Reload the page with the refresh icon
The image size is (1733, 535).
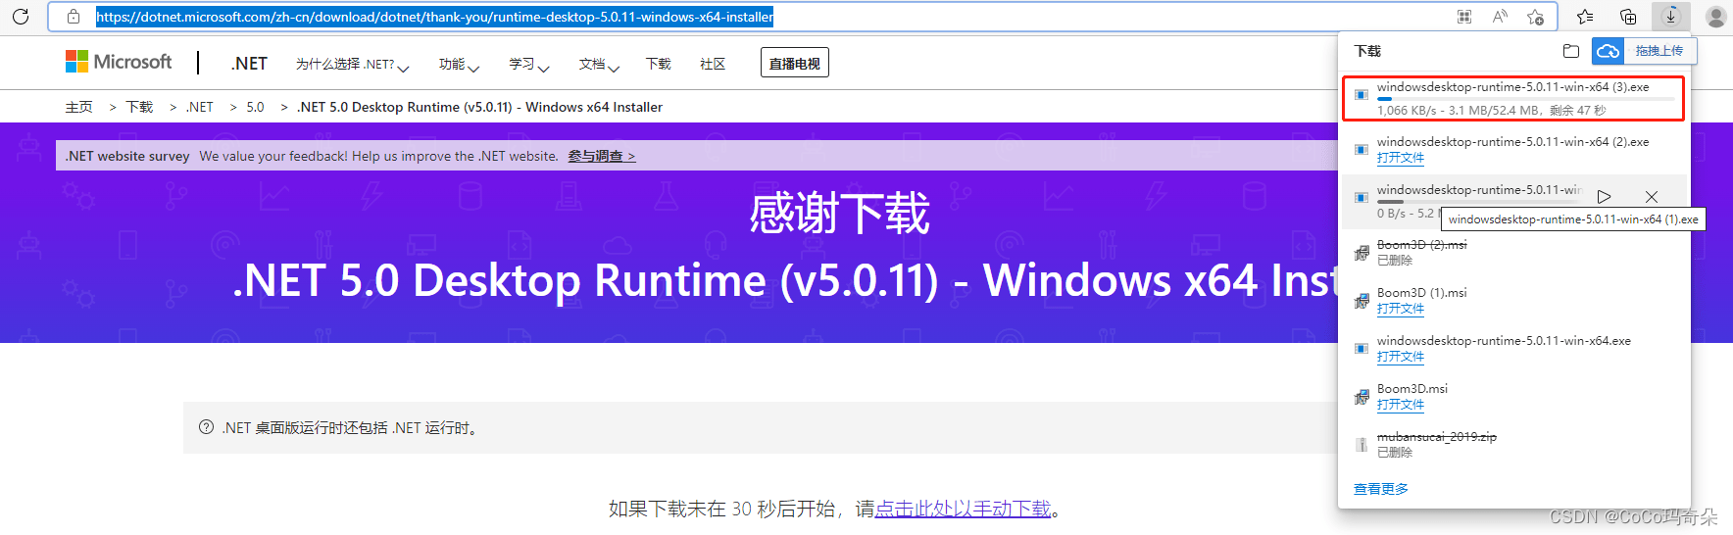pyautogui.click(x=21, y=17)
